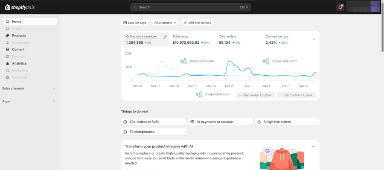Click the Content icon in sidebar
Viewport: 384px width, 170px height.
(7, 50)
